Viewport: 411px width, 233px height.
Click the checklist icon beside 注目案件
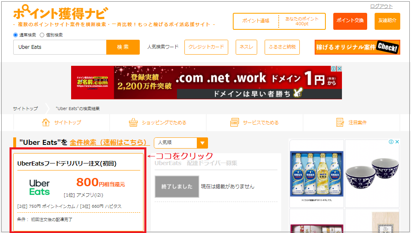(x=340, y=122)
